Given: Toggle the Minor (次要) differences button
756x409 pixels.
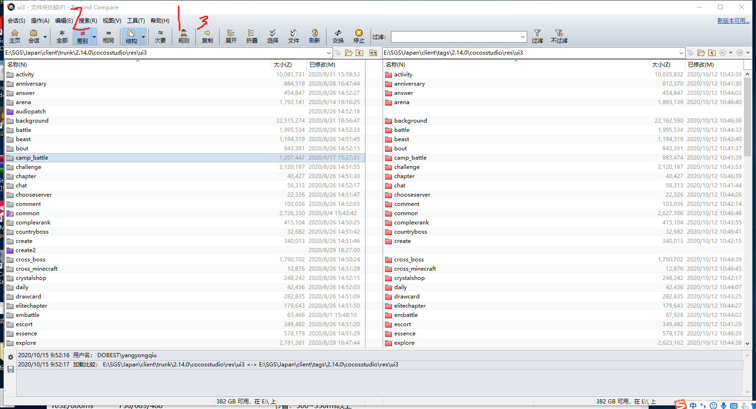Looking at the screenshot, I should 160,36.
